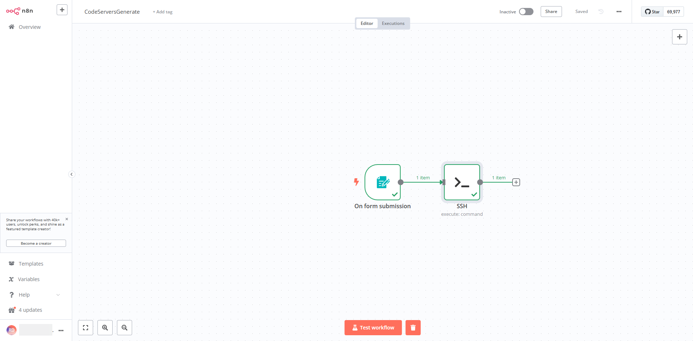Add a node after SSH output
This screenshot has height=341, width=693.
click(x=516, y=182)
